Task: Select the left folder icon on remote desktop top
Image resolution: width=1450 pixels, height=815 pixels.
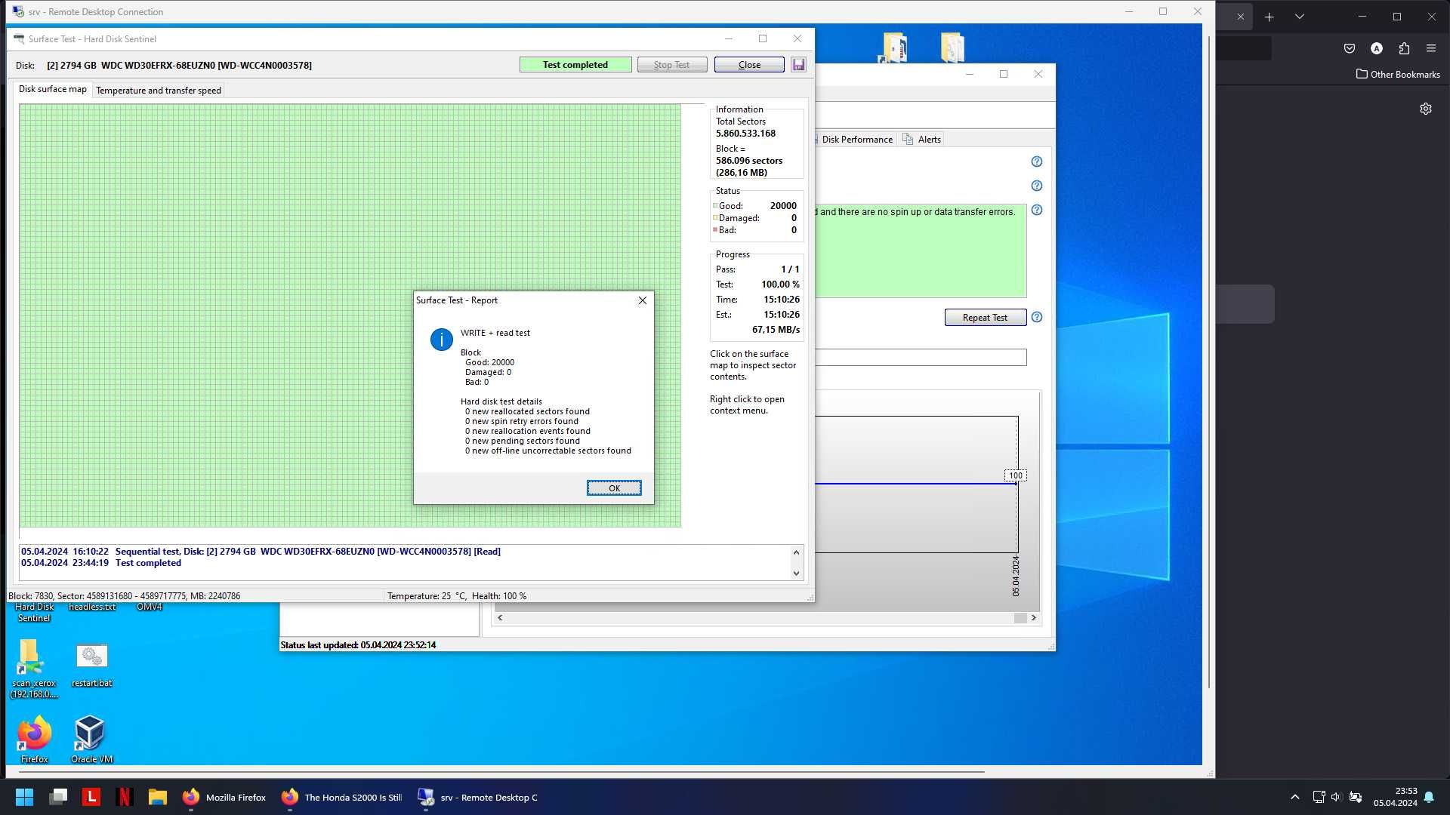Action: pyautogui.click(x=893, y=48)
